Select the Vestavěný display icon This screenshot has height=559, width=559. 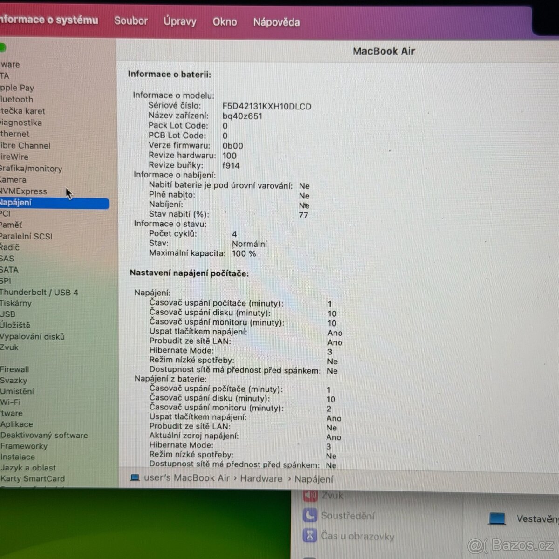[x=497, y=518]
